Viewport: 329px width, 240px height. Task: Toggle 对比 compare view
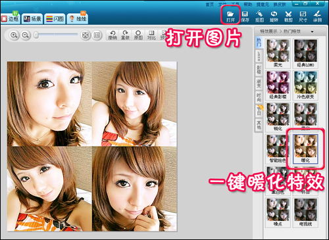pyautogui.click(x=151, y=35)
